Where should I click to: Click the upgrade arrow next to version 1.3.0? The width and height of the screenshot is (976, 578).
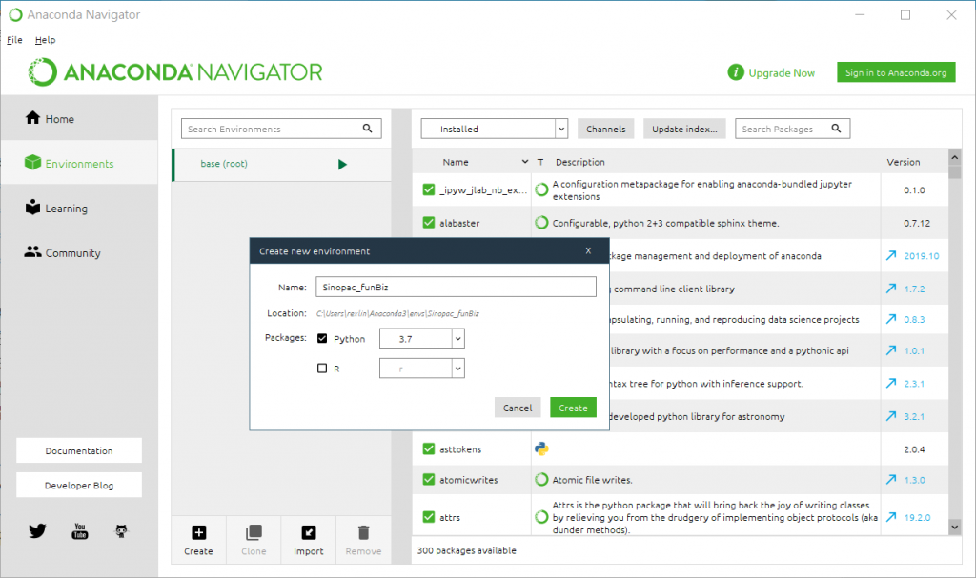point(891,480)
